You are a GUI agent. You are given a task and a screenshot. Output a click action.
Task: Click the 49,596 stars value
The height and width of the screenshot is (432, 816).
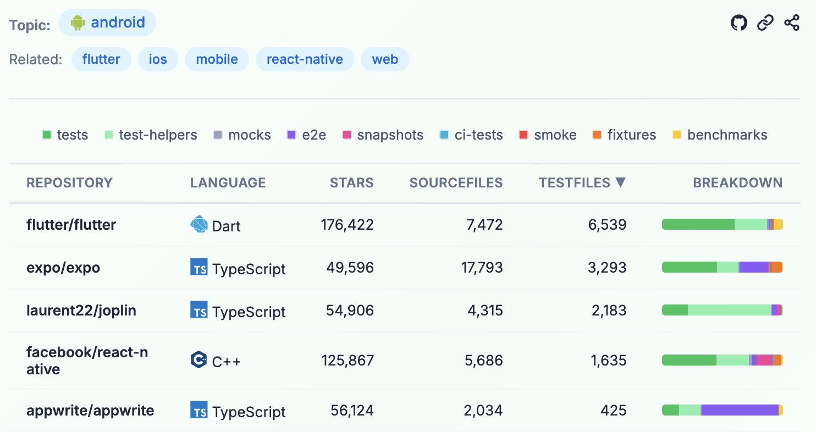pos(350,267)
